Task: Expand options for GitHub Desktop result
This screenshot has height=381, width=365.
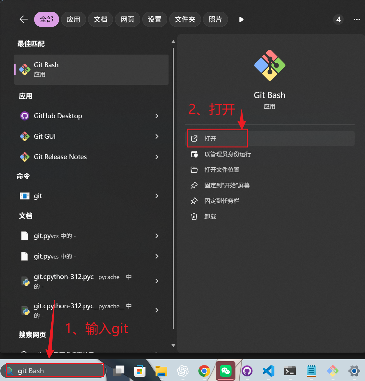Action: pyautogui.click(x=157, y=116)
